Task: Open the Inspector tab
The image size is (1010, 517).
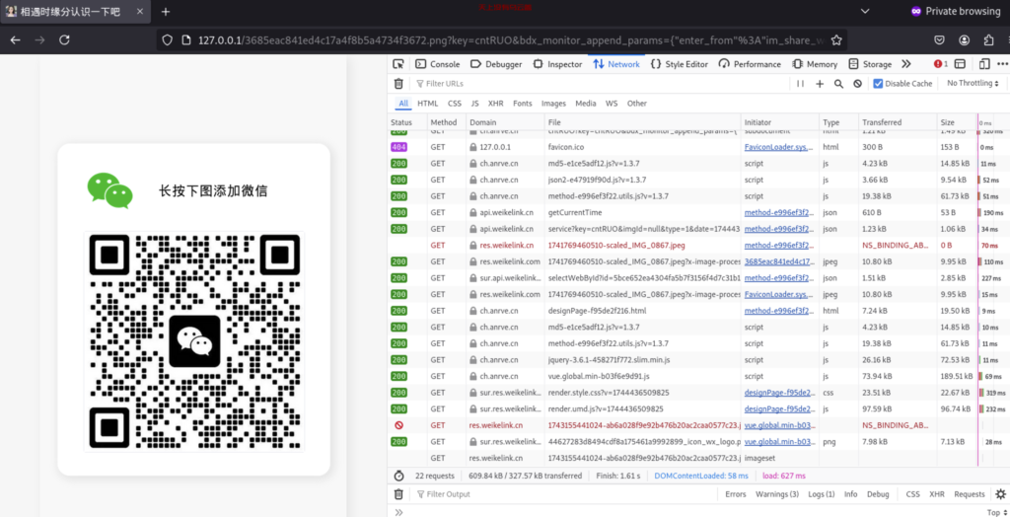Action: pyautogui.click(x=558, y=64)
